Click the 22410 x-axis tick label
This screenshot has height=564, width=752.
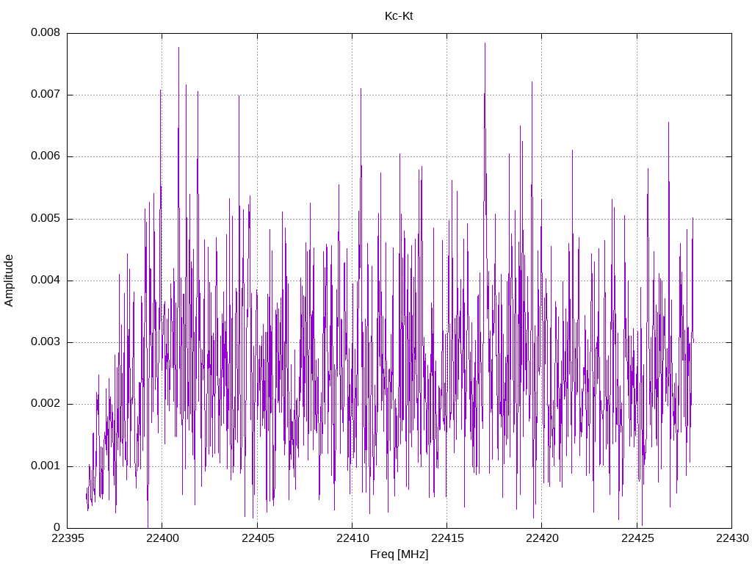(x=352, y=538)
